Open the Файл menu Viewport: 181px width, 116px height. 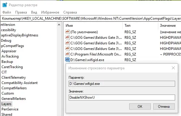point(7,12)
